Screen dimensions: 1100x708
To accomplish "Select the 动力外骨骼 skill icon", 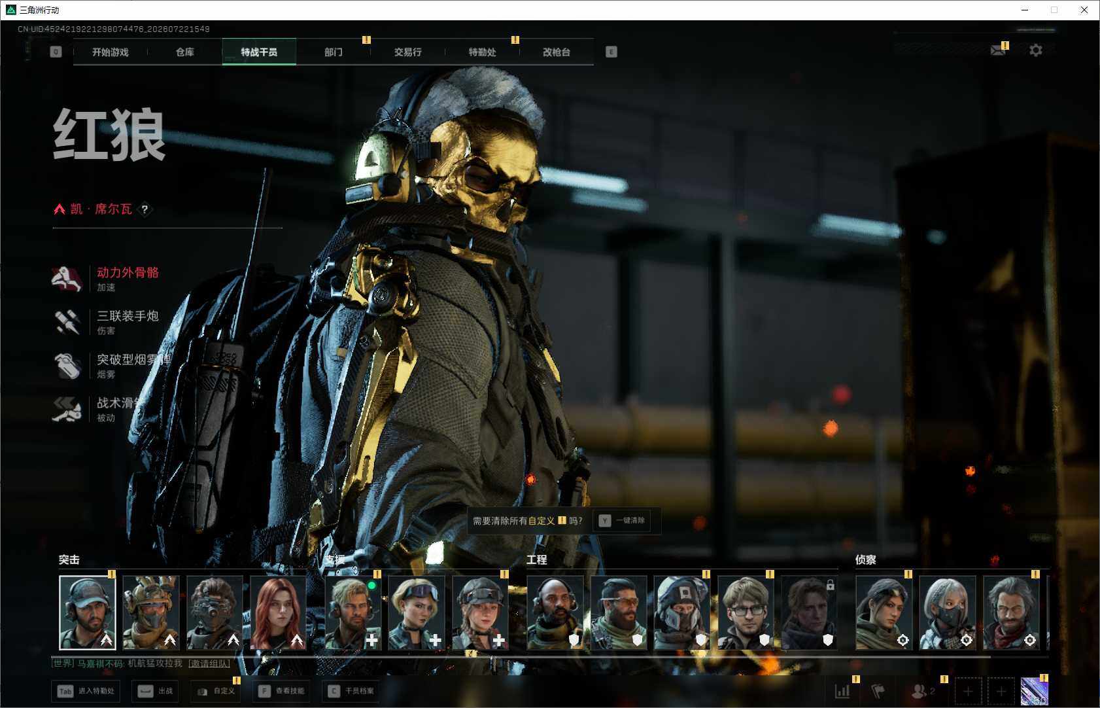I will pyautogui.click(x=67, y=279).
